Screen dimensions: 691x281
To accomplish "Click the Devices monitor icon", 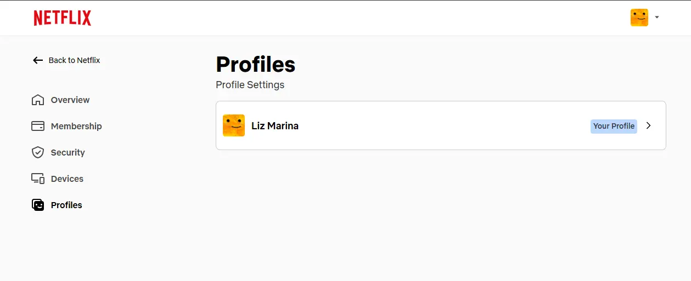I will click(38, 179).
